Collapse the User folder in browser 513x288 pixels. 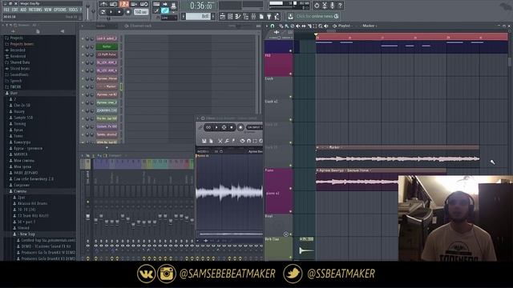coord(14,93)
